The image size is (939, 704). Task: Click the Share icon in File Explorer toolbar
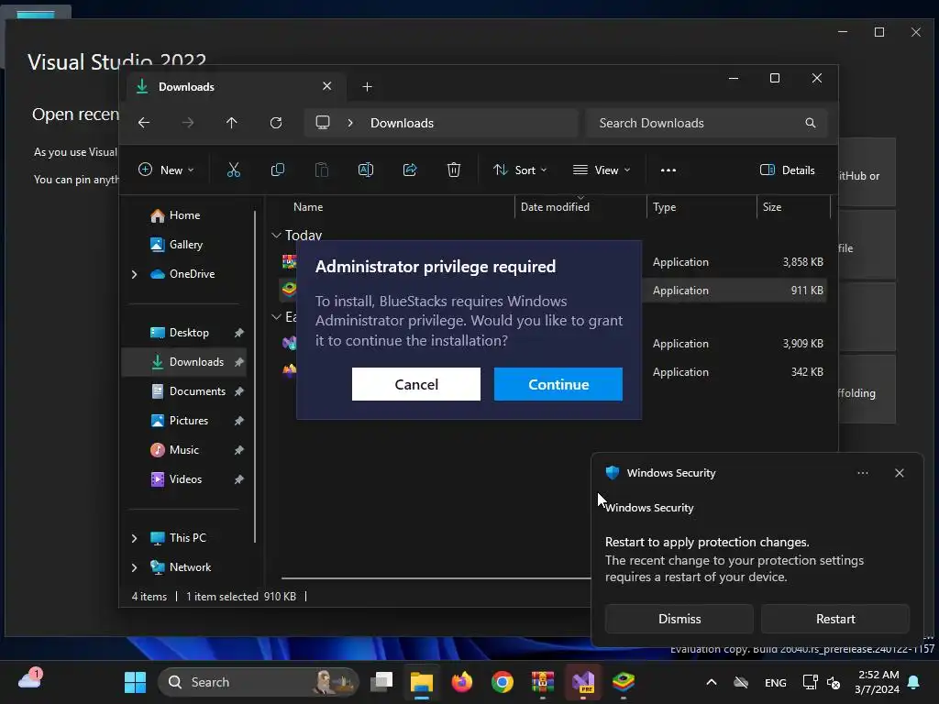[x=410, y=170]
